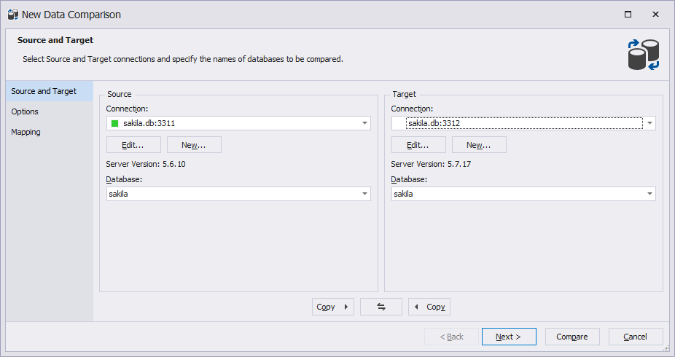Expand the Source Connection dropdown arrow

[364, 123]
